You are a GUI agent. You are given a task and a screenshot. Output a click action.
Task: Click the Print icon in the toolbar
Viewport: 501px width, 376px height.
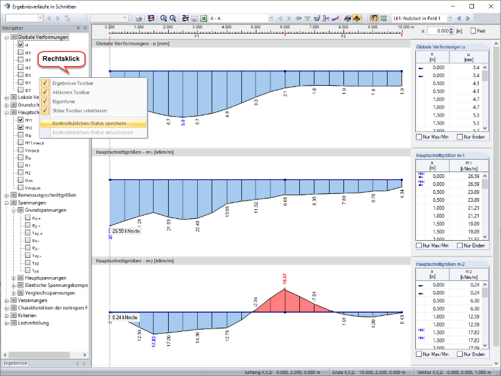coord(138,18)
